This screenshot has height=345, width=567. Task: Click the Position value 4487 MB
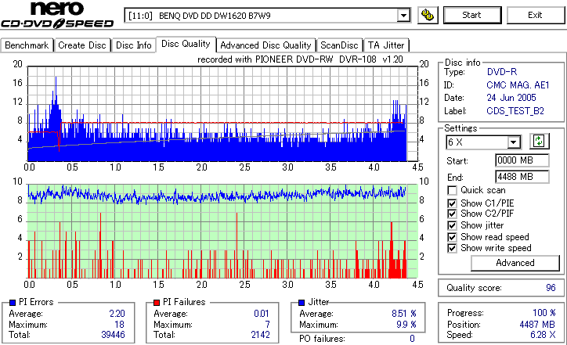tap(537, 325)
